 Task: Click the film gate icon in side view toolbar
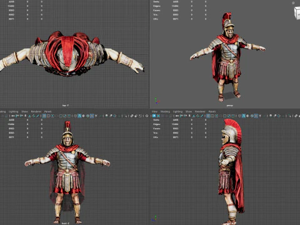point(212,116)
